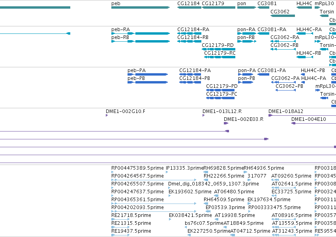Click the CG3062 gene feature
This screenshot has height=237, width=336.
(x=283, y=16)
